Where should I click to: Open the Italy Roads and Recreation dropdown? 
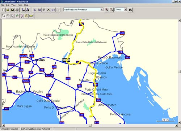coord(84,10)
